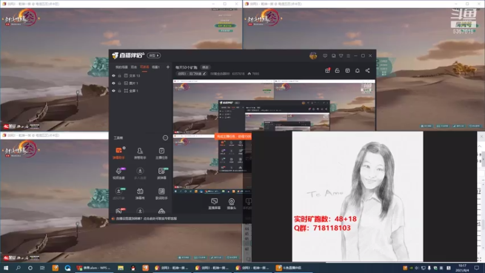Open the 弹幕助手 tool in the toolbox
The height and width of the screenshot is (273, 485).
pyautogui.click(x=119, y=153)
